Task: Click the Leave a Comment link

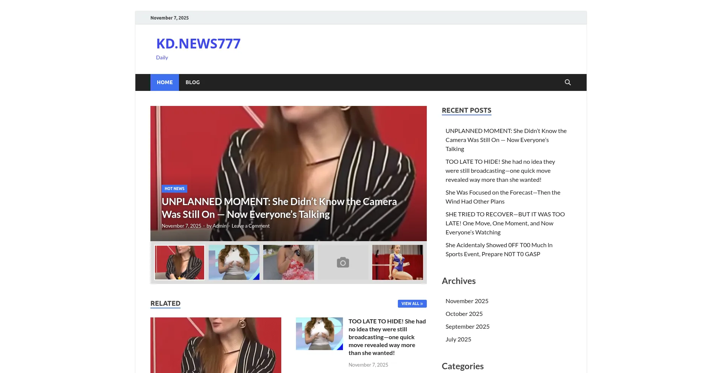Action: (x=250, y=226)
